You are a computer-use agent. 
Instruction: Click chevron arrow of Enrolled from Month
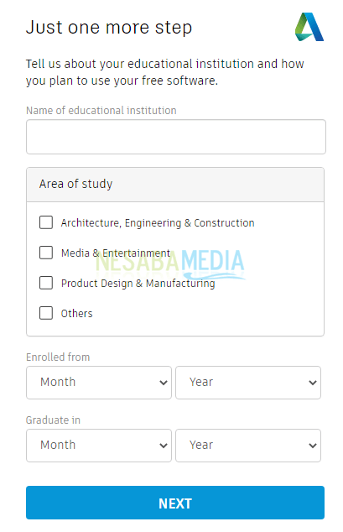click(x=164, y=383)
